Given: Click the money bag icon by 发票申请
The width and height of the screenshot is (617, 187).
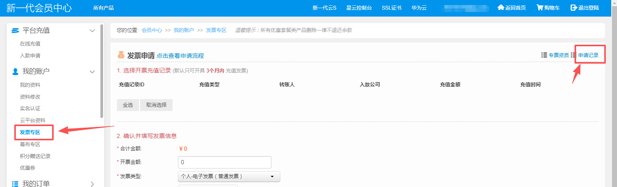Looking at the screenshot, I should click(121, 55).
